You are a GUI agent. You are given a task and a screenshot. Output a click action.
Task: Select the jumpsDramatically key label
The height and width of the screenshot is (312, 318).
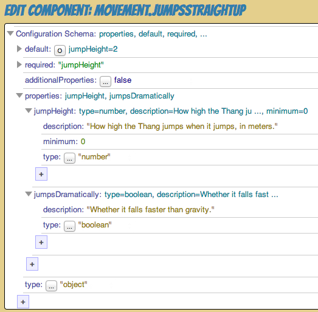tap(67, 195)
